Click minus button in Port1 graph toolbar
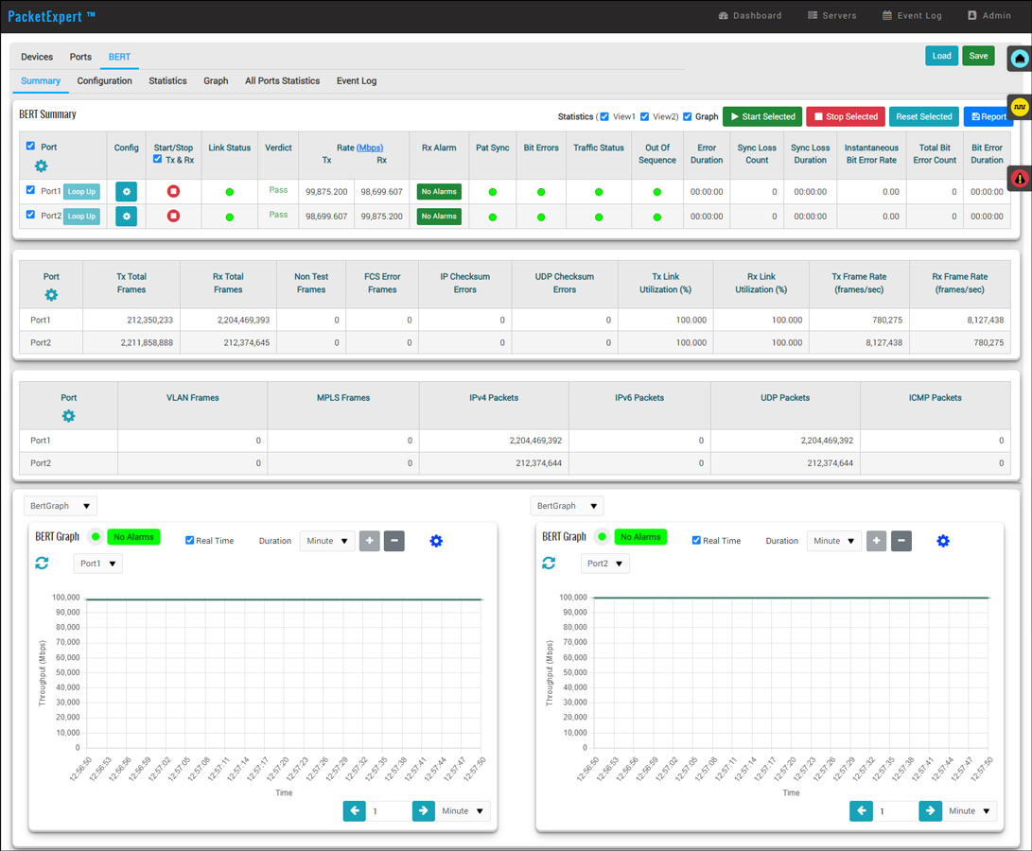 tap(394, 541)
